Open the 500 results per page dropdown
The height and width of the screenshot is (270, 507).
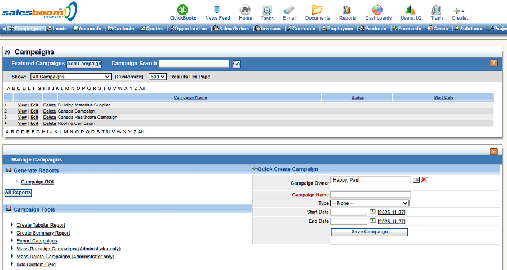[157, 76]
